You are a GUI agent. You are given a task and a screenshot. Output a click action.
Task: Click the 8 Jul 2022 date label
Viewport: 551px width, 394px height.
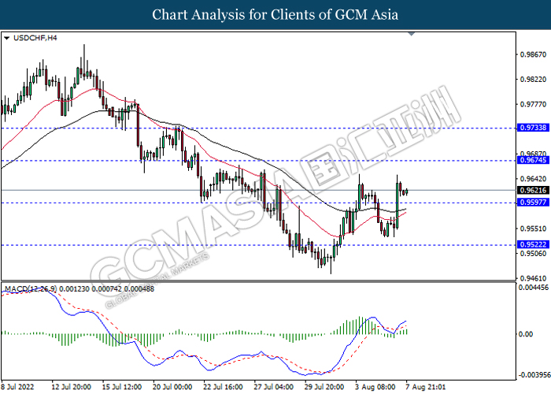click(x=17, y=387)
